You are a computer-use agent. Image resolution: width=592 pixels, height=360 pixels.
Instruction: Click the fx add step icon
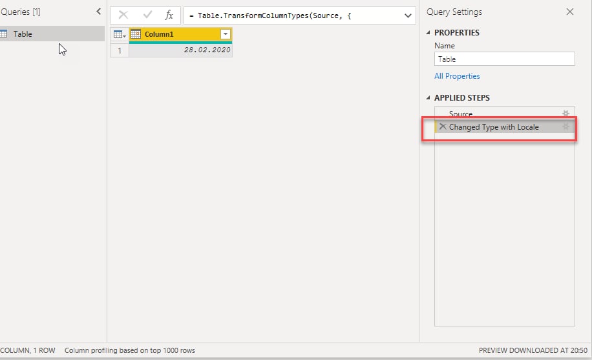click(169, 15)
